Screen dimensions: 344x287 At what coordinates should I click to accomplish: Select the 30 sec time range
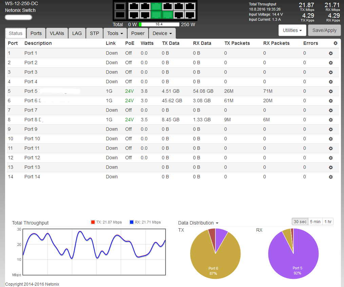[x=300, y=222]
